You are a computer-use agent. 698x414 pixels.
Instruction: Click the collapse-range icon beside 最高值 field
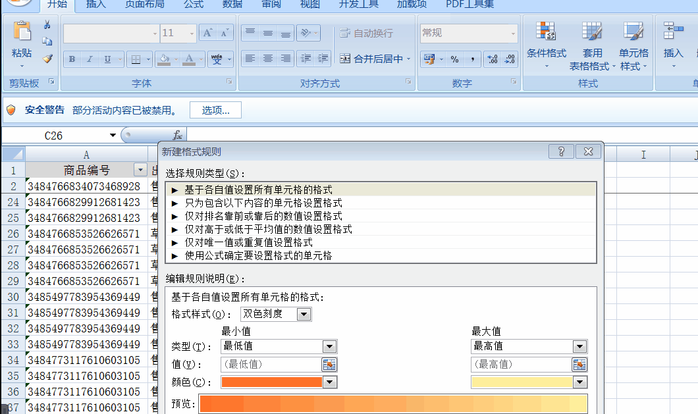pos(581,364)
